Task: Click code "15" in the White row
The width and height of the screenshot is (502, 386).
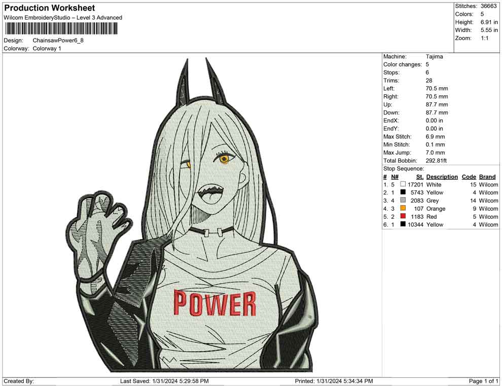Action: point(473,184)
